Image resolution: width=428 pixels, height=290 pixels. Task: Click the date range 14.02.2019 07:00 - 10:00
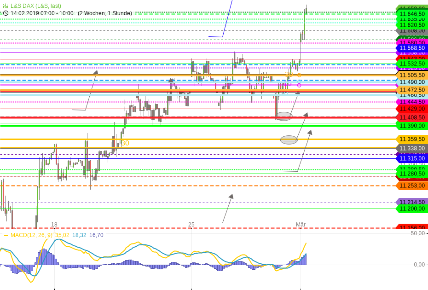pyautogui.click(x=42, y=13)
